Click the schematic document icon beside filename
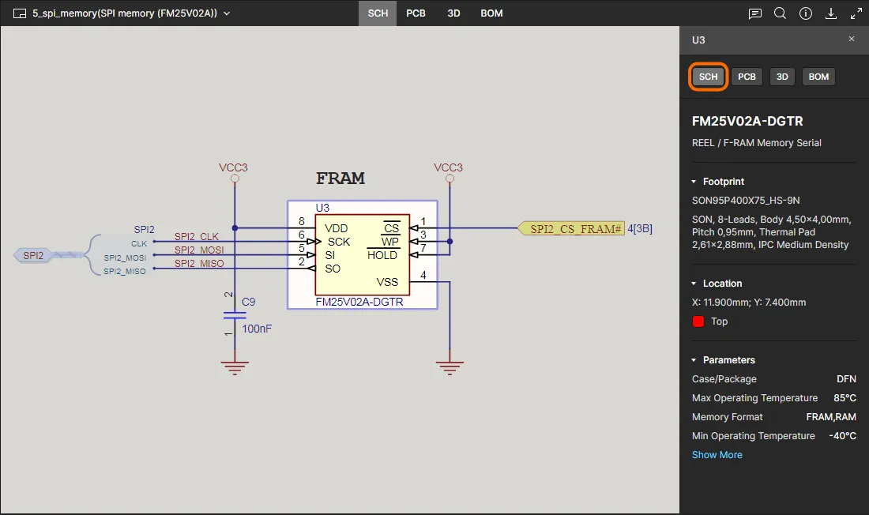 (x=20, y=13)
